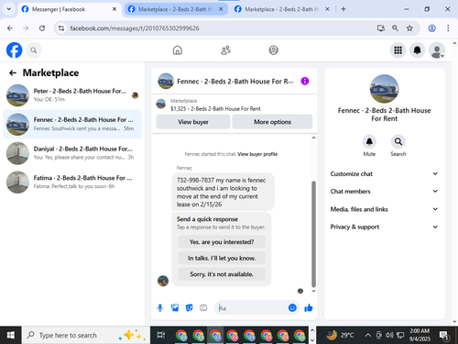The height and width of the screenshot is (344, 458).
Task: Reload the page in browser
Action: (42, 28)
